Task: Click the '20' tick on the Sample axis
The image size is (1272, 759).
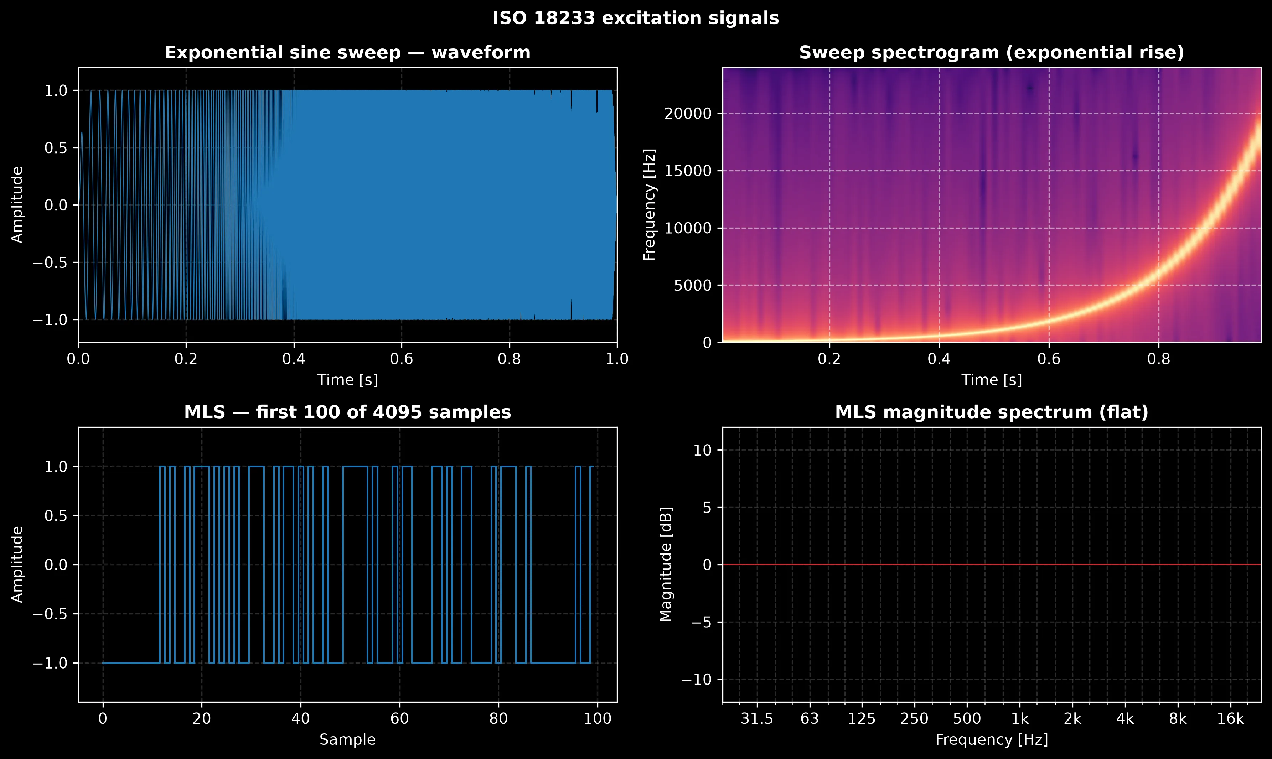Action: click(x=202, y=719)
